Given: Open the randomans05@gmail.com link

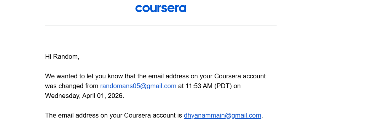Looking at the screenshot, I should [138, 86].
